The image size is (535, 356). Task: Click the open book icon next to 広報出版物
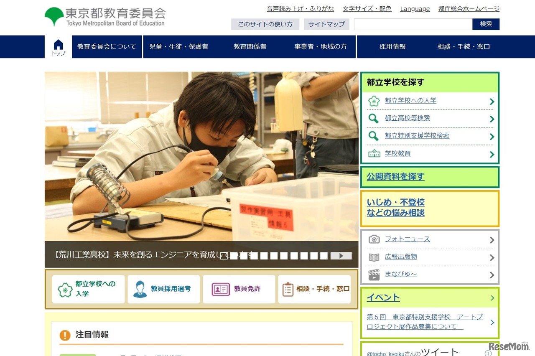point(374,257)
